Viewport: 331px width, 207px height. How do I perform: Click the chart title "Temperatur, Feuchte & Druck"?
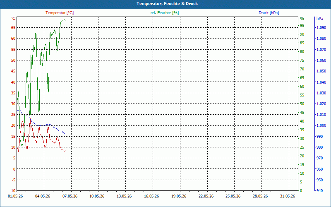[x=167, y=4]
